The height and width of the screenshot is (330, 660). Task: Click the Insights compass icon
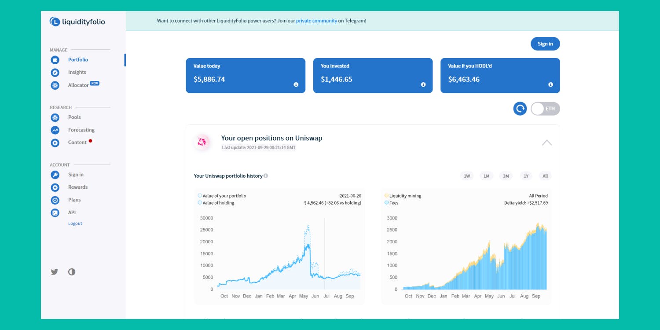tap(55, 73)
